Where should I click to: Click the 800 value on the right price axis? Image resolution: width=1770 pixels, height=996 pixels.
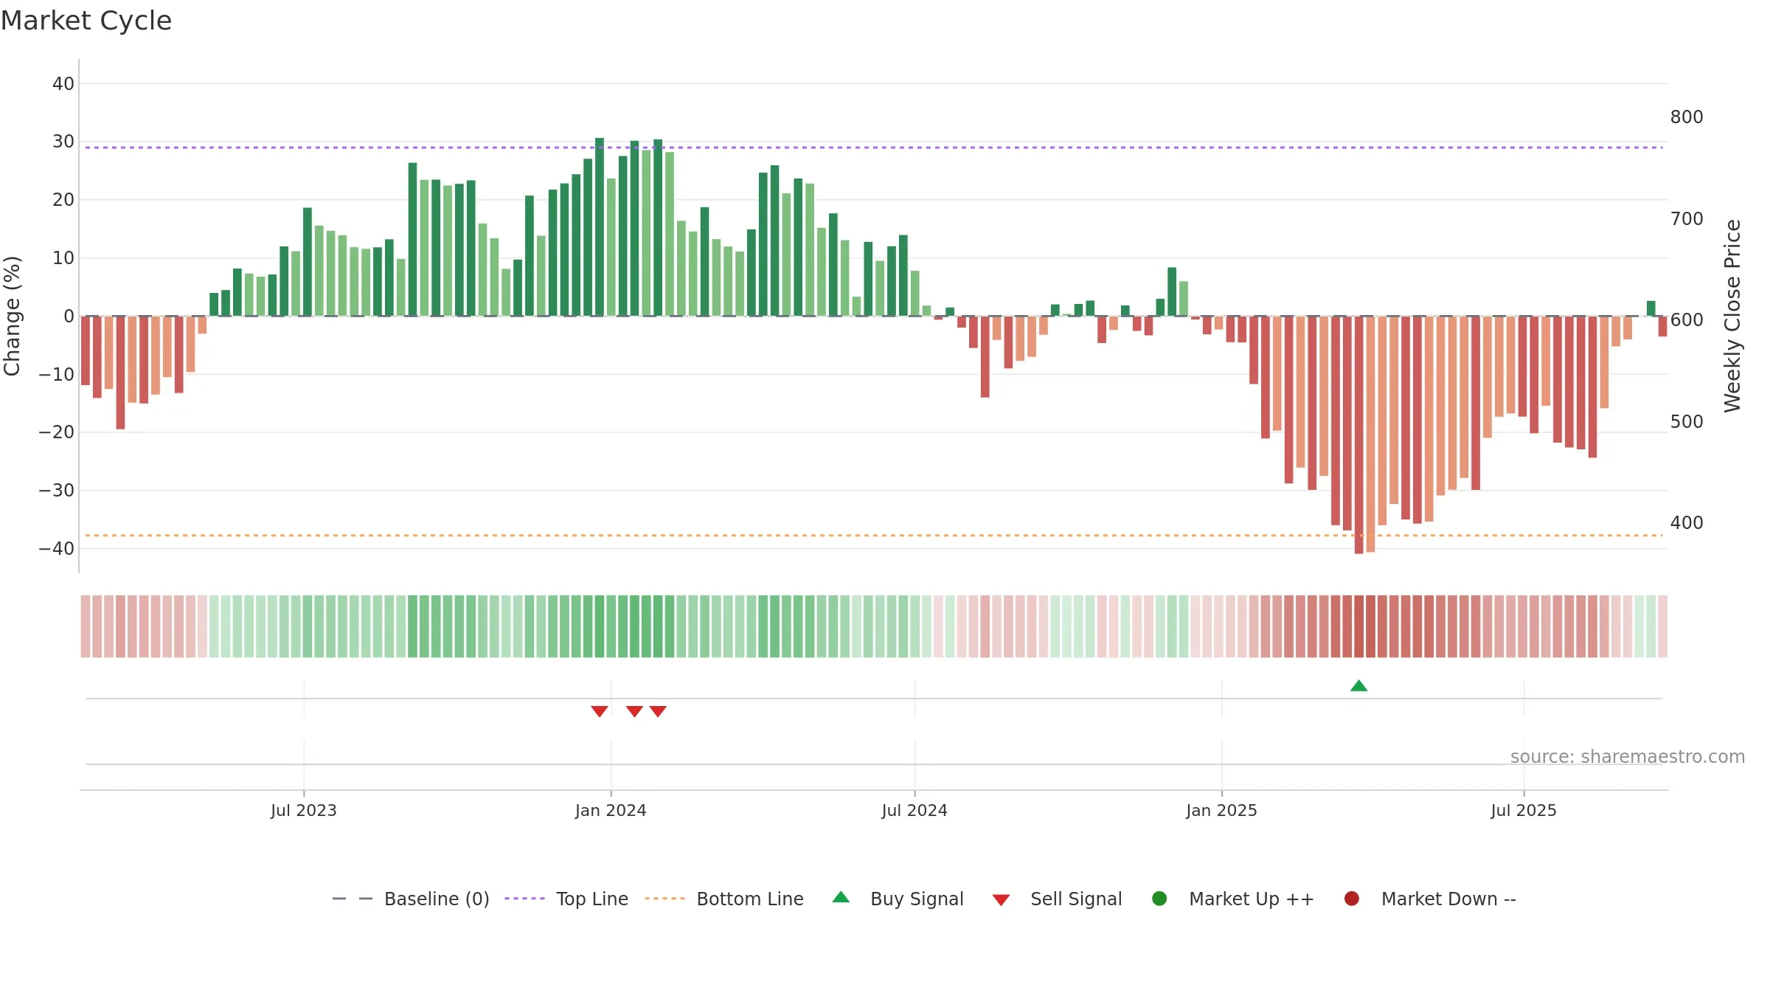pyautogui.click(x=1687, y=117)
